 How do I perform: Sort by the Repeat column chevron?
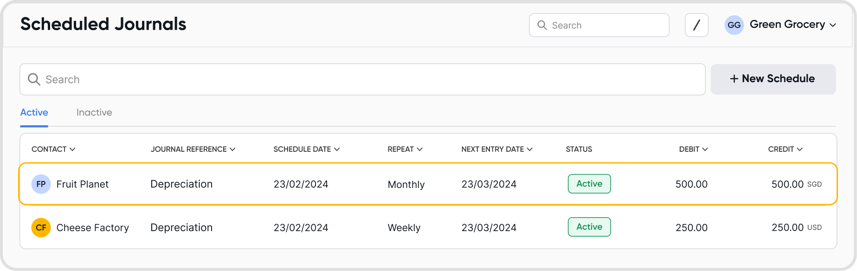(419, 149)
